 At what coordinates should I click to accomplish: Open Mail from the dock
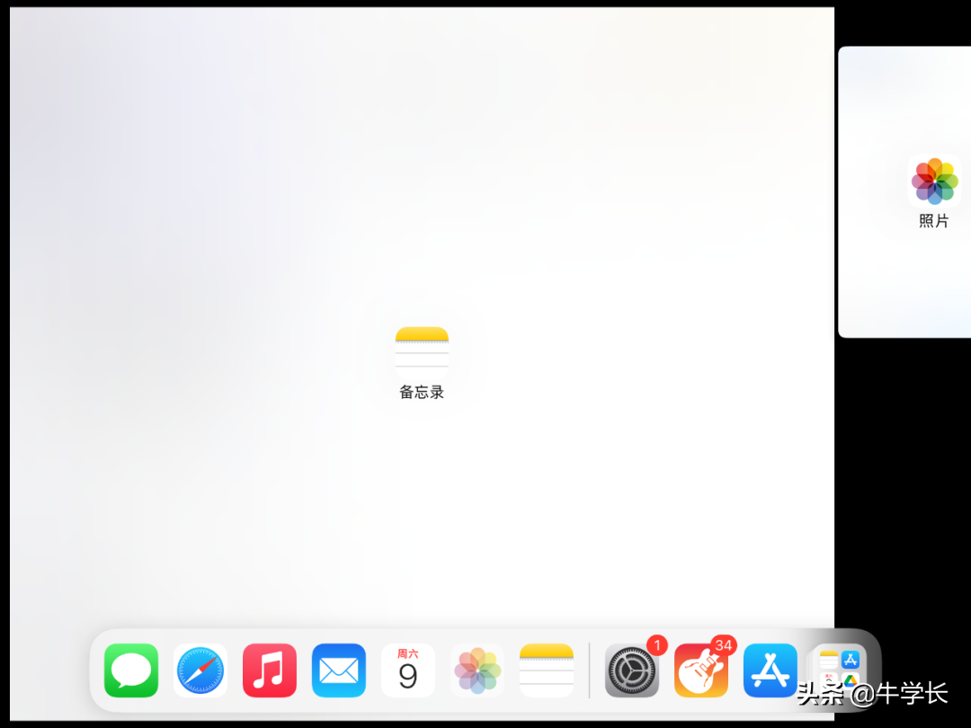click(338, 670)
